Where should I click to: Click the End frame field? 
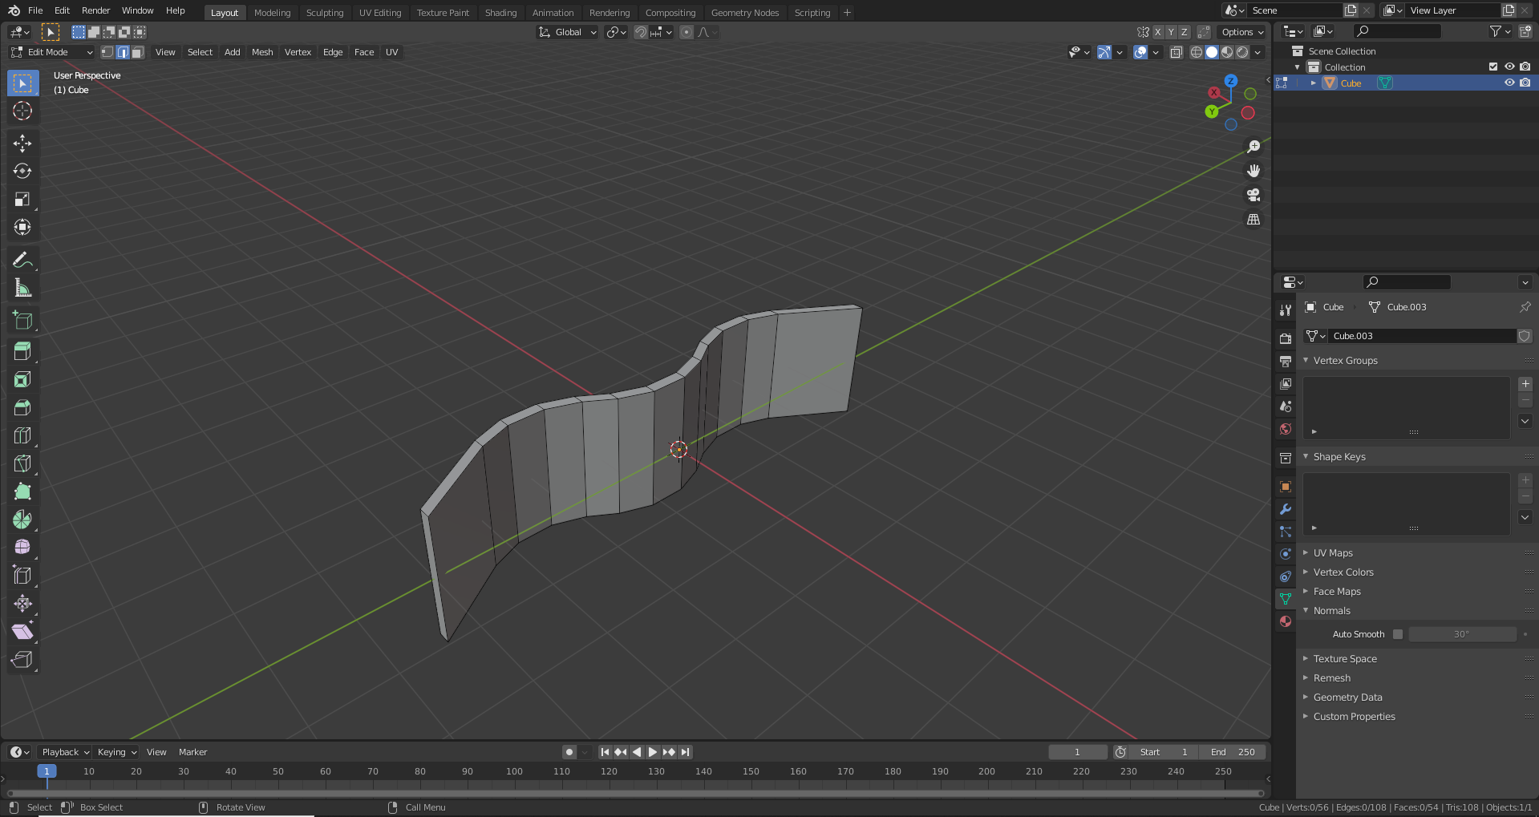1233,752
